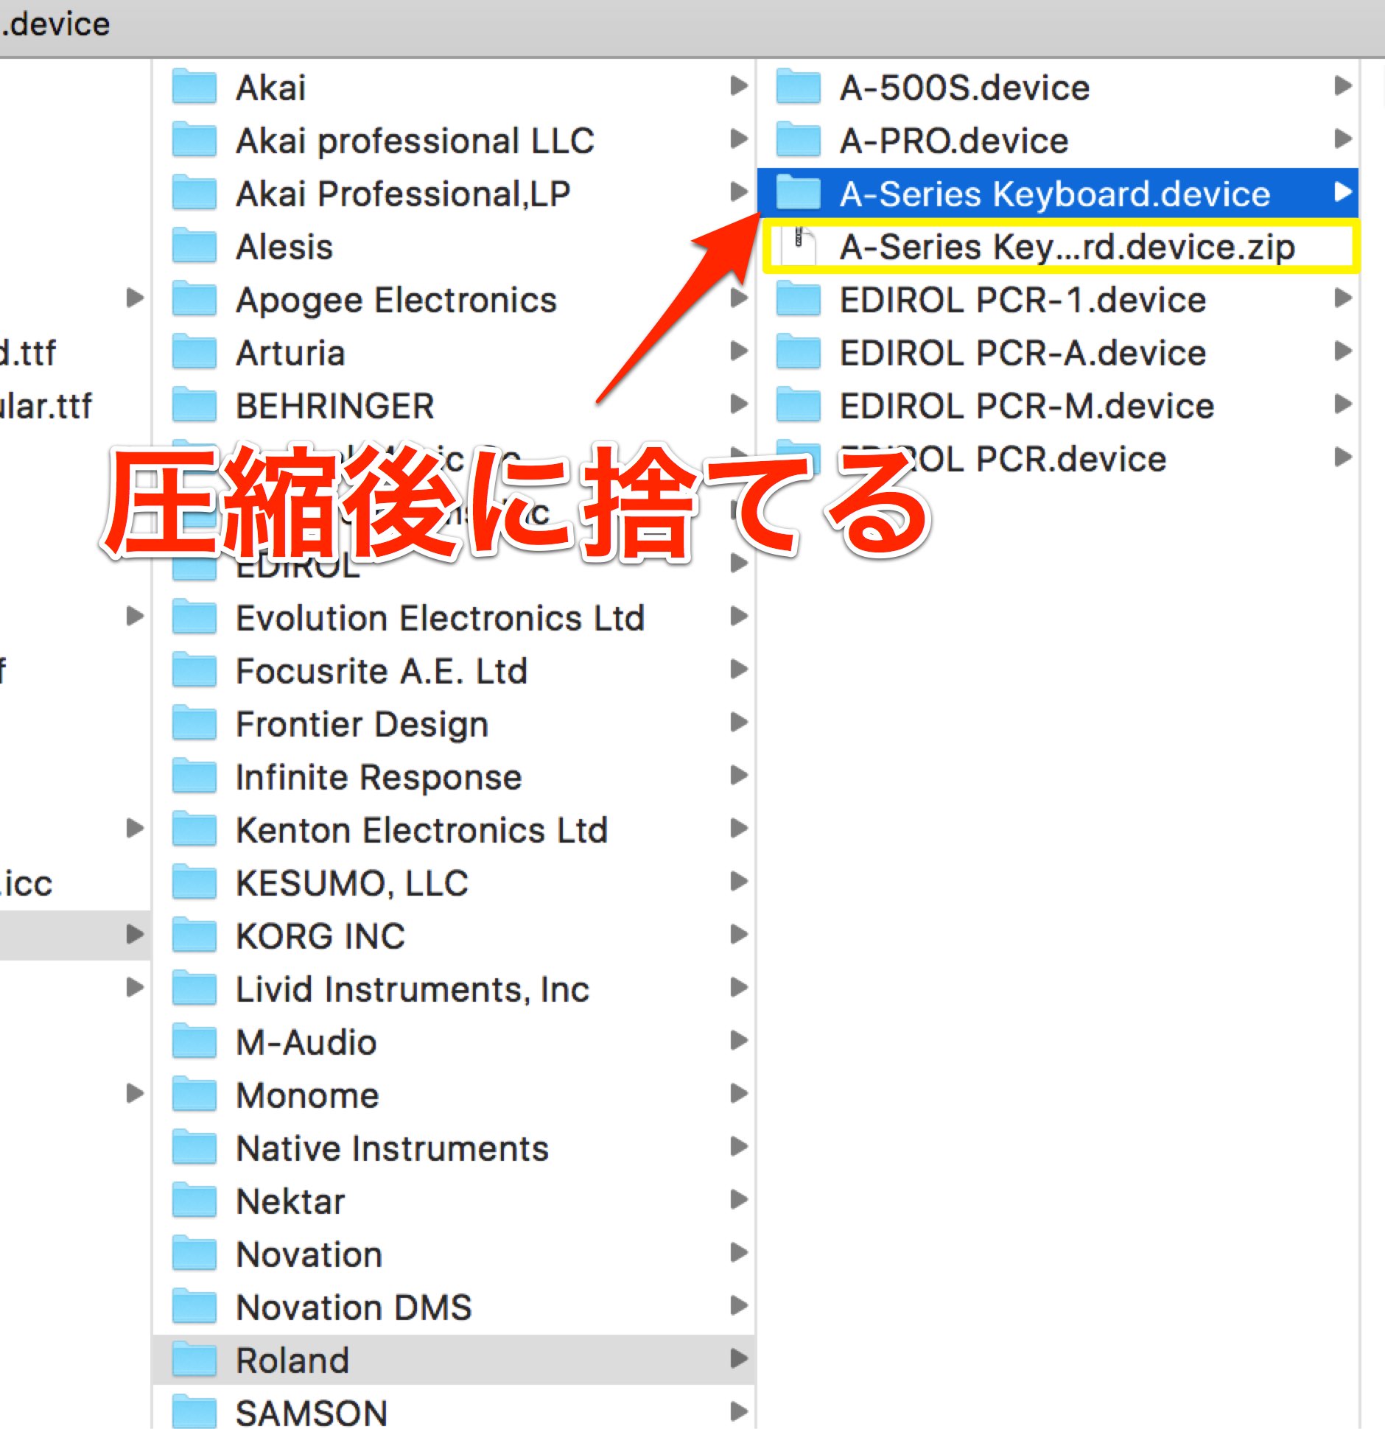The height and width of the screenshot is (1429, 1385).
Task: Expand the EDIROL PCR-A.device arrow
Action: click(x=1343, y=351)
